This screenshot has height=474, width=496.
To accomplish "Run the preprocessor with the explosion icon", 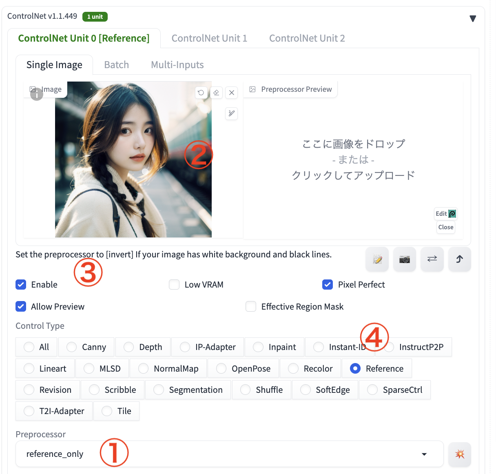I will click(459, 454).
